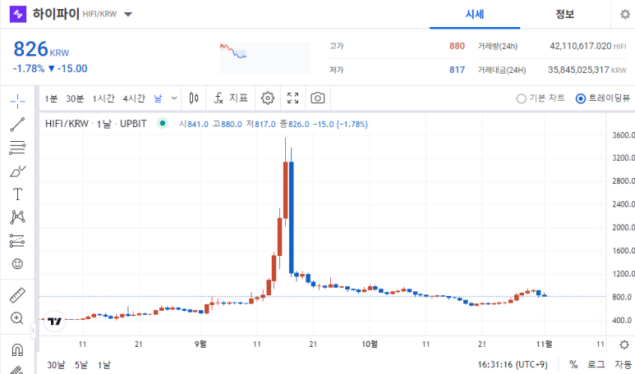The height and width of the screenshot is (374, 635).
Task: Click the HIFI/KRW · 1날 · UPBIT legend title
Action: click(96, 124)
